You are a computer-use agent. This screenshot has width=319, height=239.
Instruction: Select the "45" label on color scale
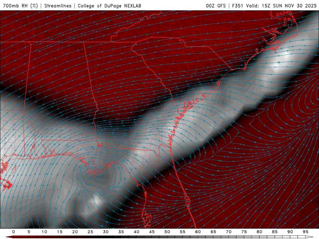pos(152,232)
